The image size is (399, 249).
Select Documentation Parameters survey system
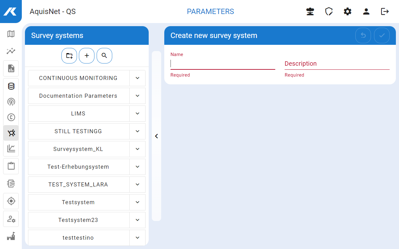point(78,96)
